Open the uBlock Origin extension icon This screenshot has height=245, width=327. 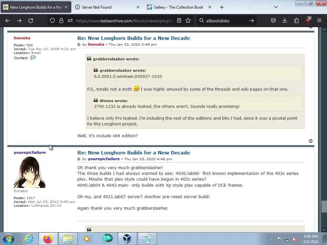click(x=308, y=20)
